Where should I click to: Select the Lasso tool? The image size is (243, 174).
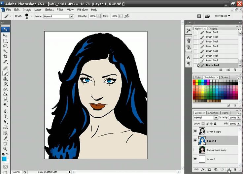pyautogui.click(x=5, y=46)
